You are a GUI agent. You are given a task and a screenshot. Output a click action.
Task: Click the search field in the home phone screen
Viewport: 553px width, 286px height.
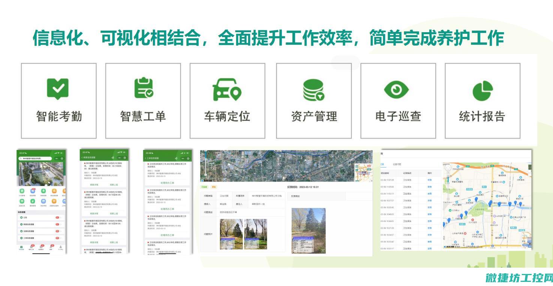click(35, 159)
